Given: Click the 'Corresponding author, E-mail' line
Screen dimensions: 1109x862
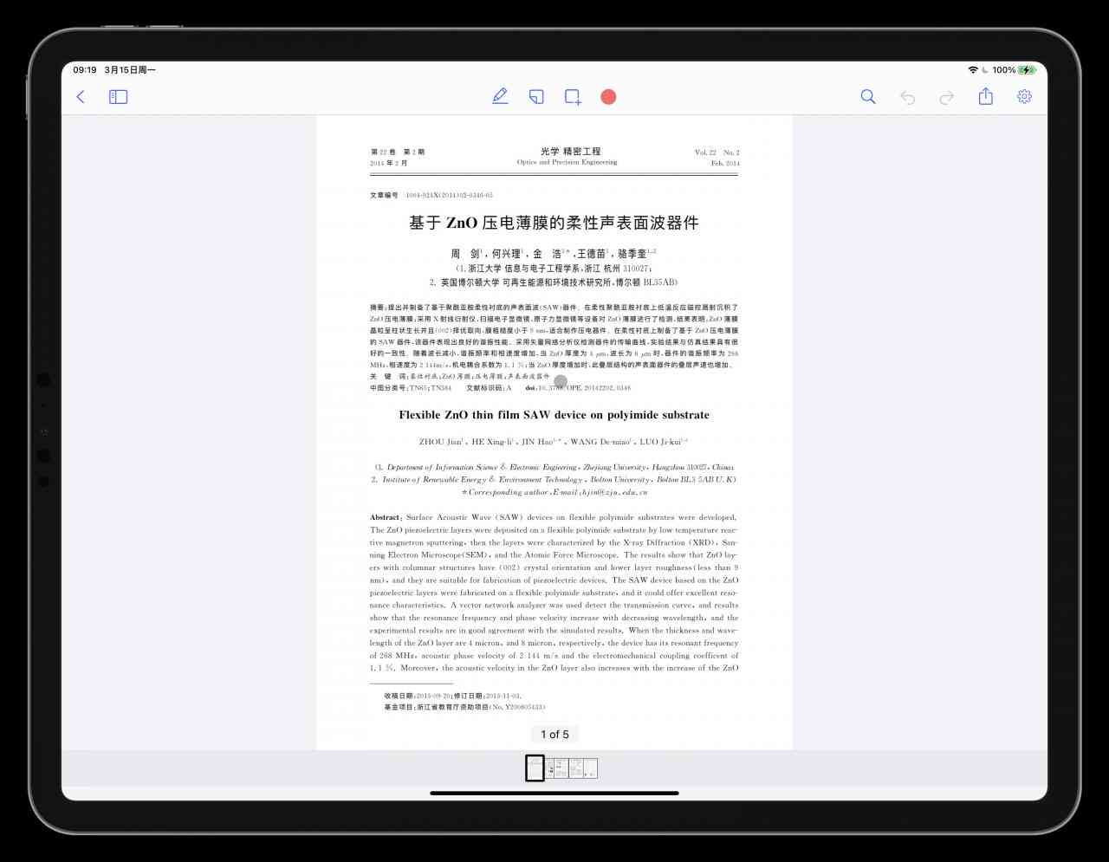Looking at the screenshot, I should tap(554, 492).
